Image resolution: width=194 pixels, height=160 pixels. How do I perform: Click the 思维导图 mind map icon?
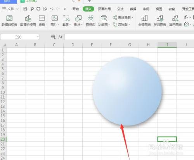[115, 17]
